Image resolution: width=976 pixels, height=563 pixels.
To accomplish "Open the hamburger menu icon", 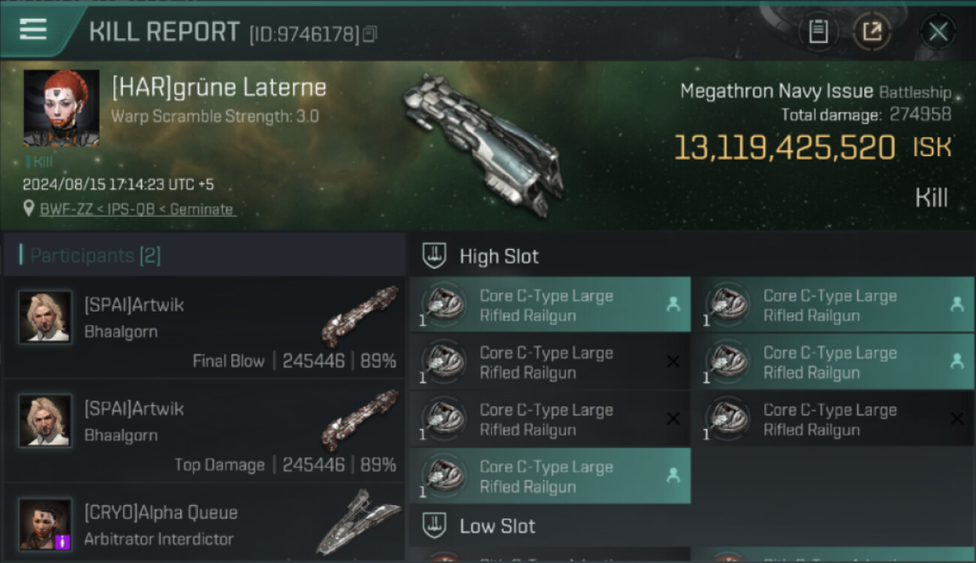I will (x=33, y=30).
